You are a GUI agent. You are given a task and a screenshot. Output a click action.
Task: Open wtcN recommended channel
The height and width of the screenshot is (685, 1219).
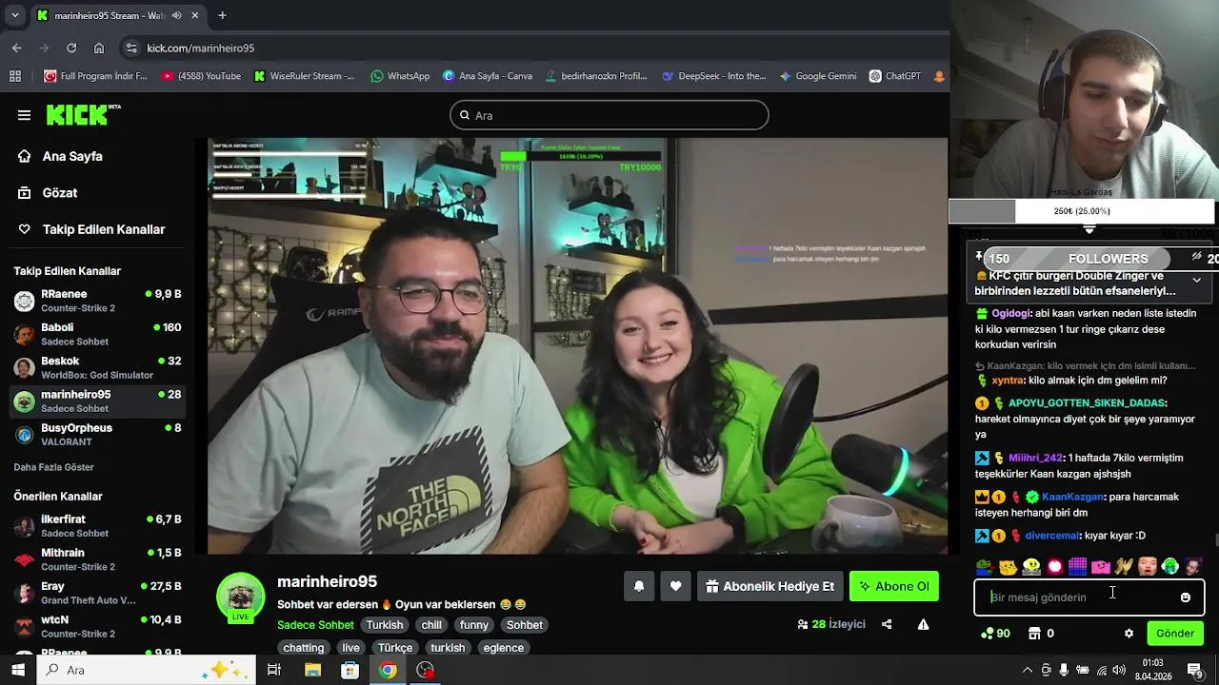click(95, 626)
